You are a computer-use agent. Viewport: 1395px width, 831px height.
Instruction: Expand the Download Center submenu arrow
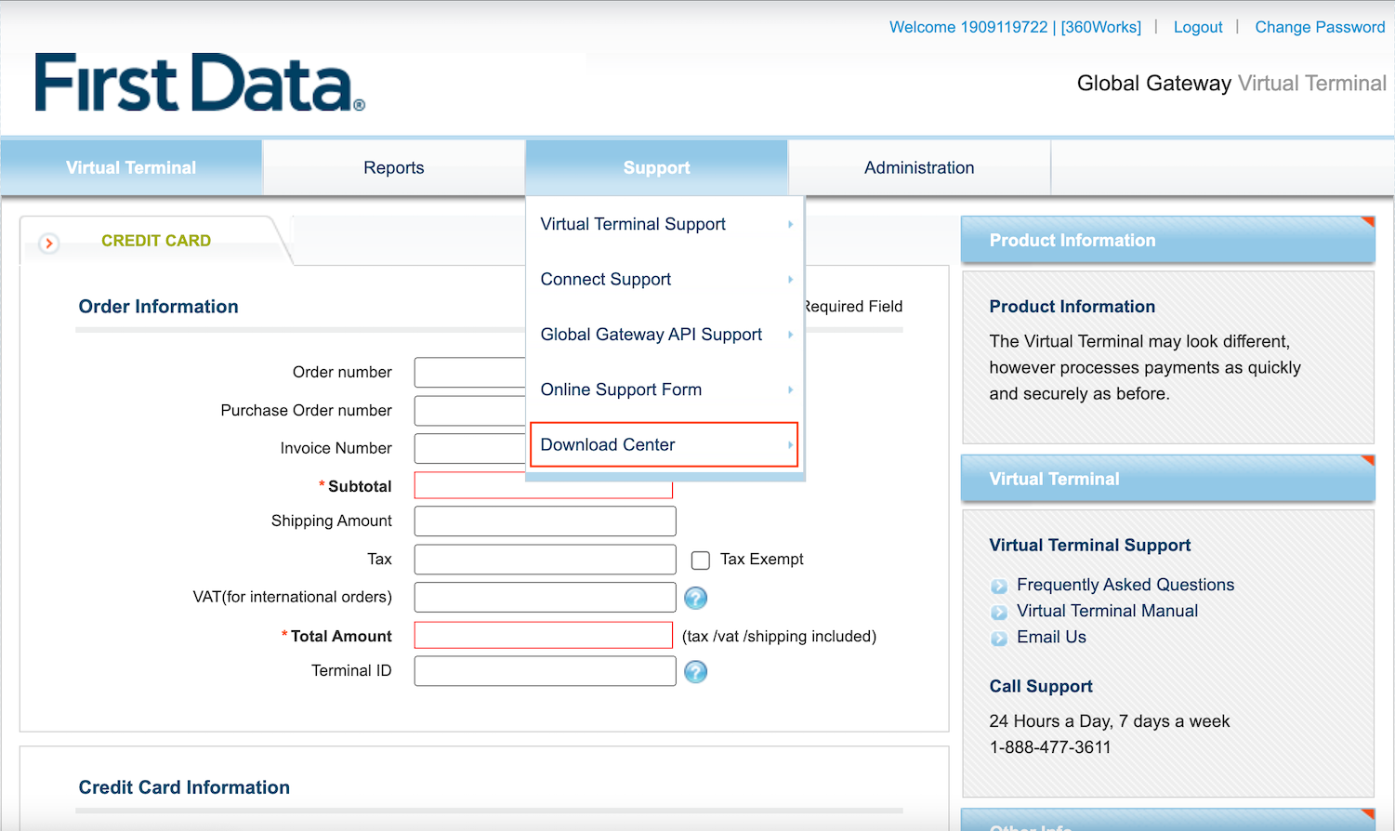790,444
